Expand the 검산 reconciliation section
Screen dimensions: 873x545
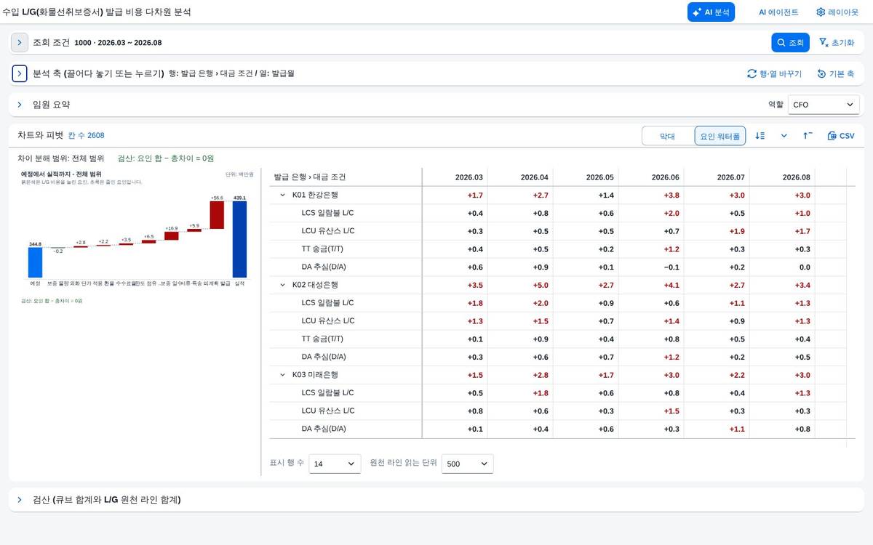click(20, 500)
